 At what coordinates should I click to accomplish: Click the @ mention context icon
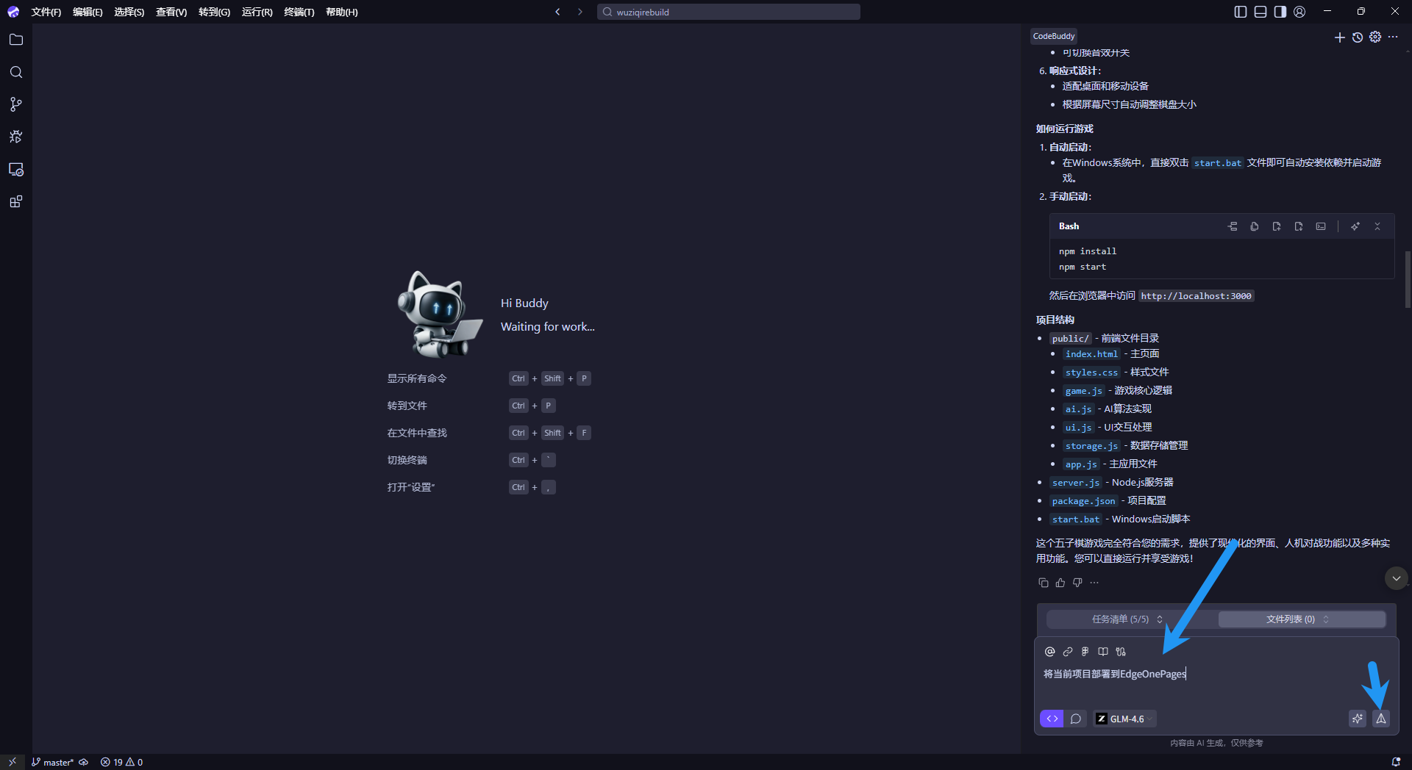coord(1049,652)
